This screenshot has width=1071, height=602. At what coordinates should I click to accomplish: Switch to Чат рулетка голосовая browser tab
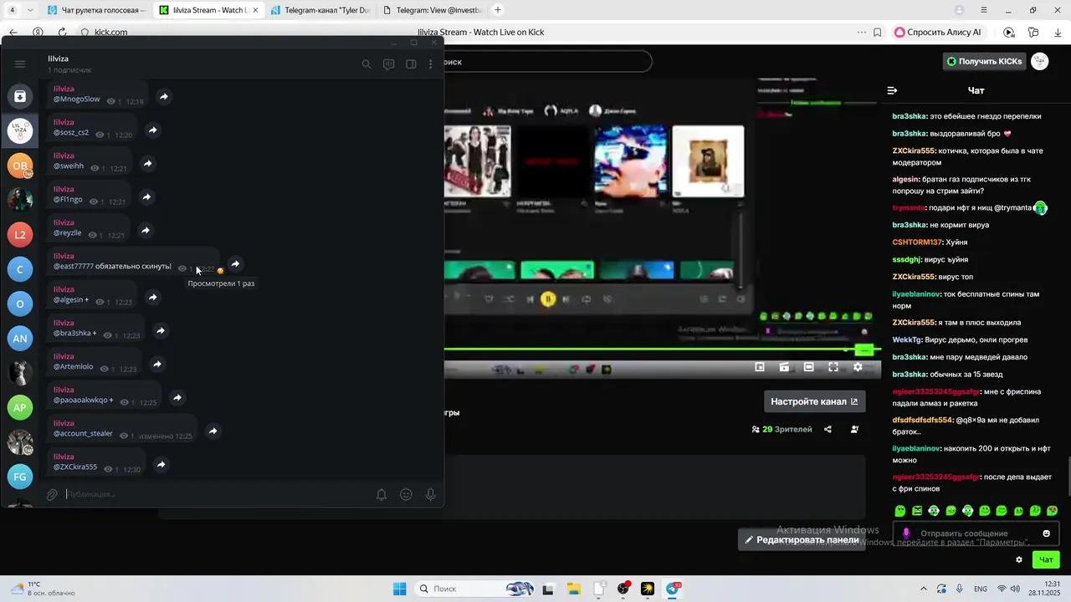pos(96,10)
